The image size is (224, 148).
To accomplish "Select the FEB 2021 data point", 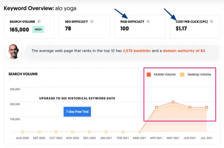I will point(123,132).
